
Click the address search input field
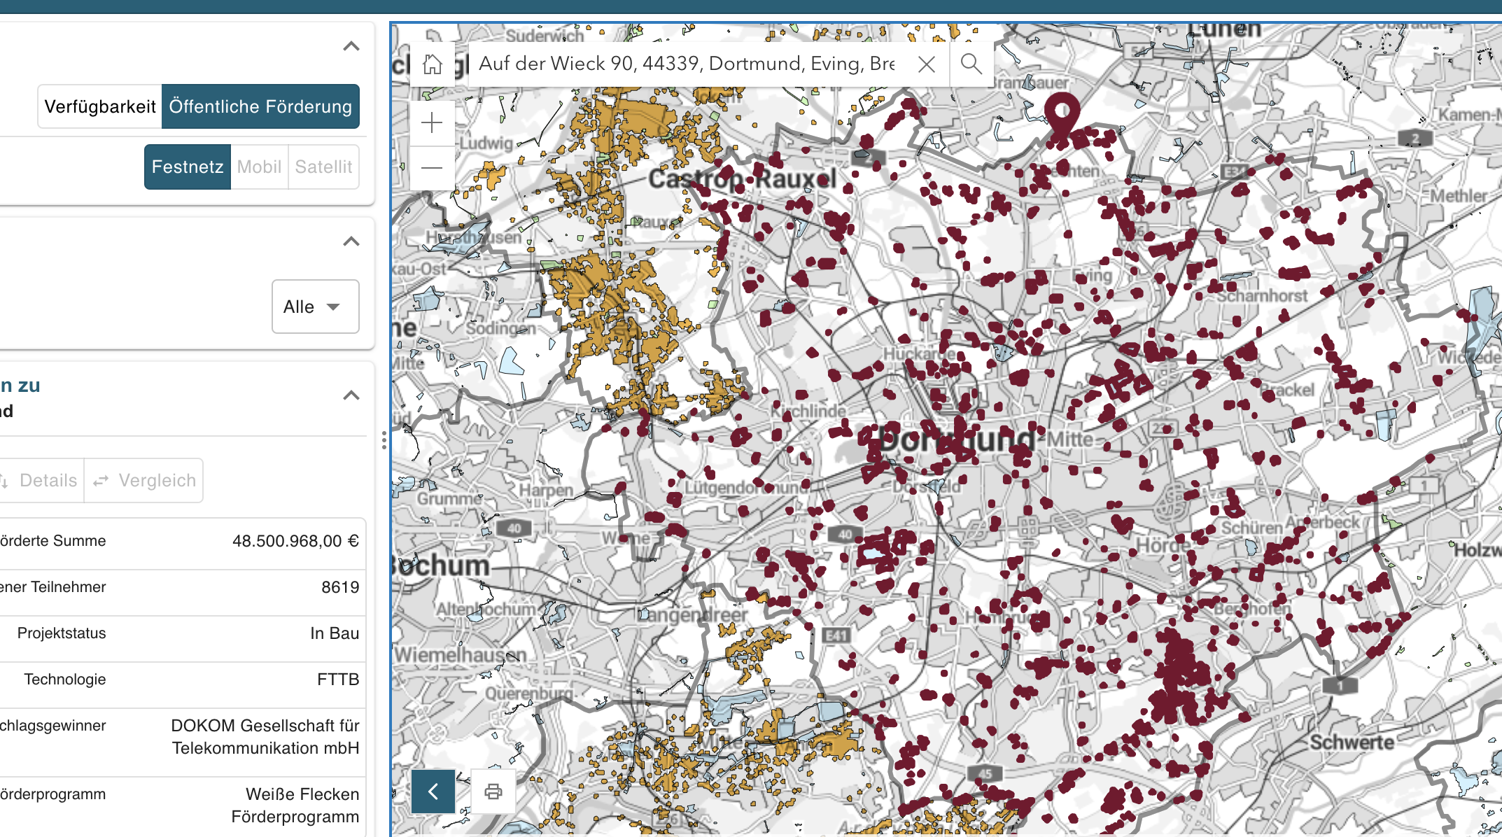(x=686, y=64)
